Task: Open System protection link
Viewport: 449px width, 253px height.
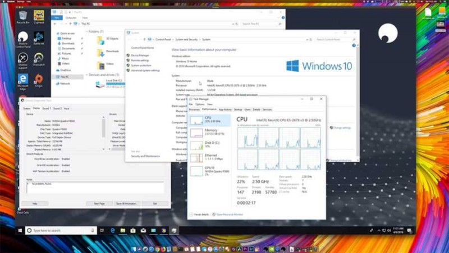Action: point(141,65)
